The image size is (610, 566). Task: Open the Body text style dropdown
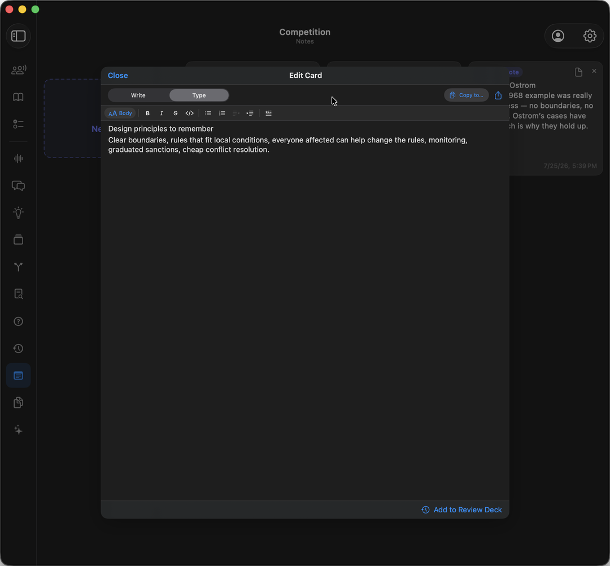(120, 113)
